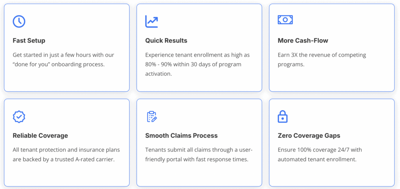Click the user-friendly portal claims description
Image resolution: width=400 pixels, height=189 pixels.
tap(199, 154)
